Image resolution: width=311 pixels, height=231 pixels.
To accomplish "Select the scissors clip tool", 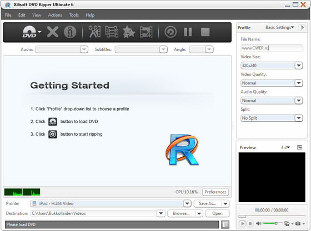I will pos(94,32).
